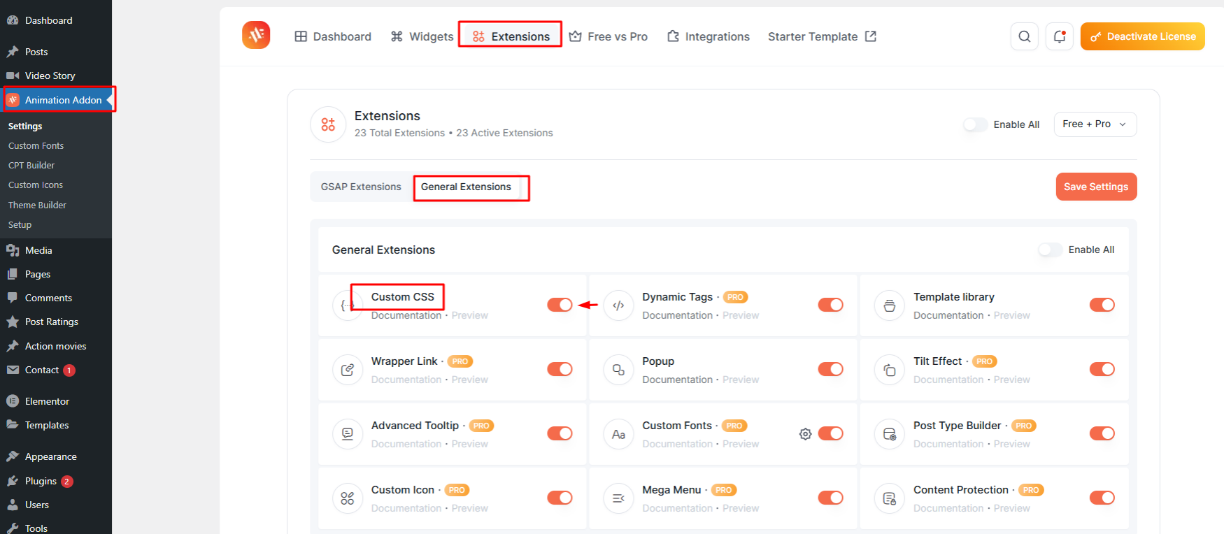The width and height of the screenshot is (1224, 534).
Task: Click the Extensions header circle icon
Action: [328, 124]
